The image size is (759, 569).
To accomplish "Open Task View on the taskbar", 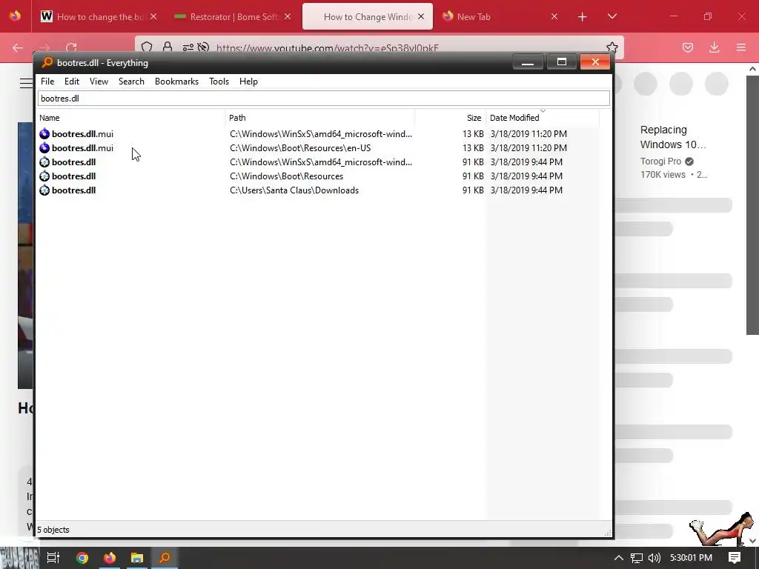I will 53,558.
